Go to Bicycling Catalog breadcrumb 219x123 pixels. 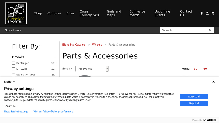coord(74,45)
